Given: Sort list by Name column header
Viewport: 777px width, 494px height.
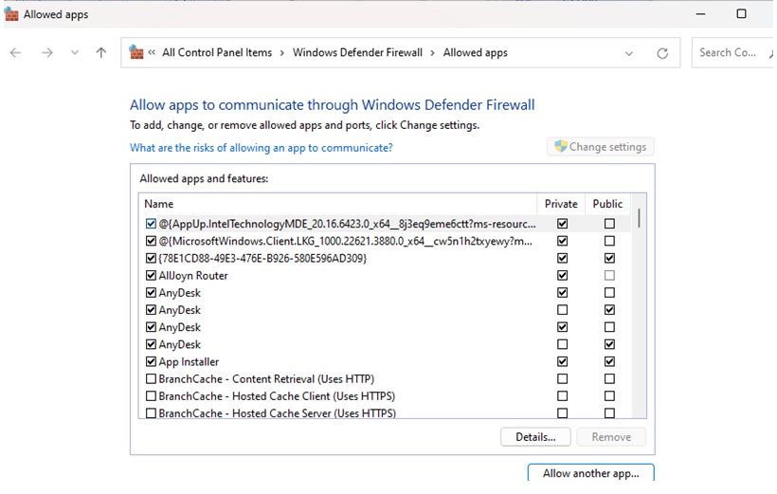Looking at the screenshot, I should click(338, 204).
